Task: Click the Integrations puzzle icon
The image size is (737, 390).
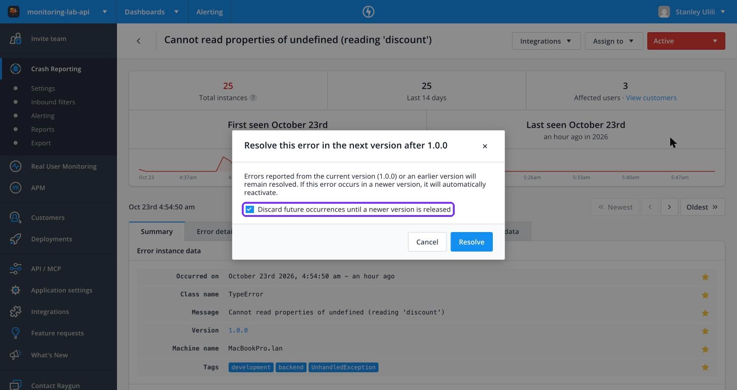Action: tap(16, 312)
